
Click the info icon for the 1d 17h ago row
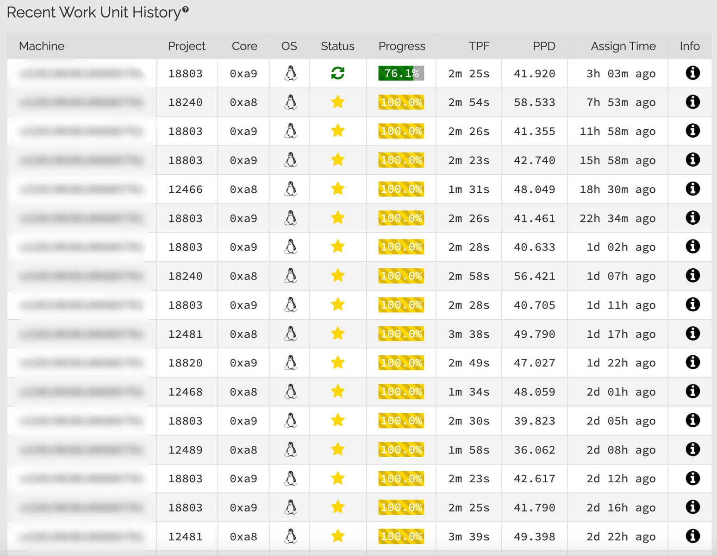pos(692,334)
